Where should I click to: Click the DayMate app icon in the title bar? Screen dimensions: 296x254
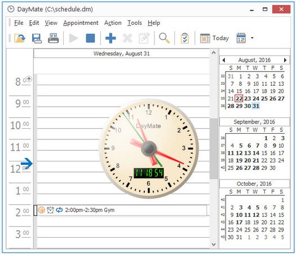tap(11, 9)
